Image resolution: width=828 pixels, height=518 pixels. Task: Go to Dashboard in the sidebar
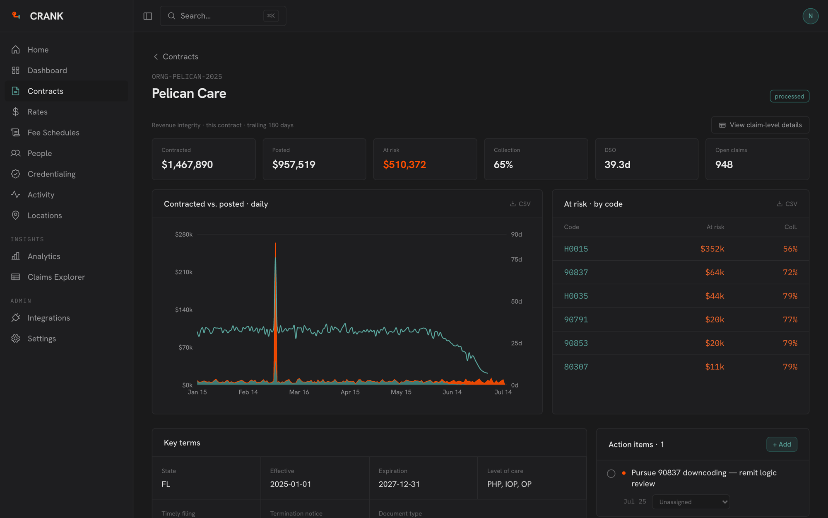click(x=66, y=70)
